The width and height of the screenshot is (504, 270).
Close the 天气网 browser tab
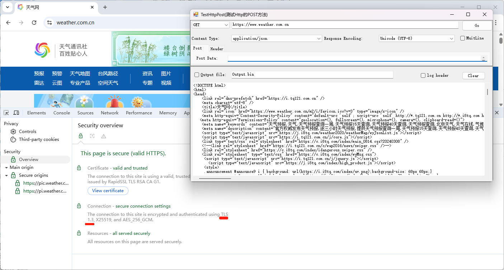point(92,7)
